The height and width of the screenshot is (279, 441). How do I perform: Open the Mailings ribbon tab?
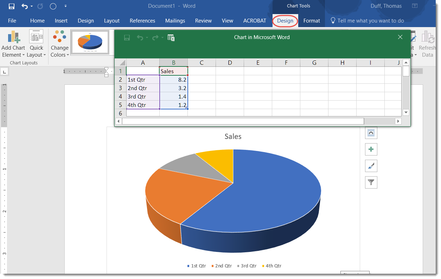pos(175,21)
